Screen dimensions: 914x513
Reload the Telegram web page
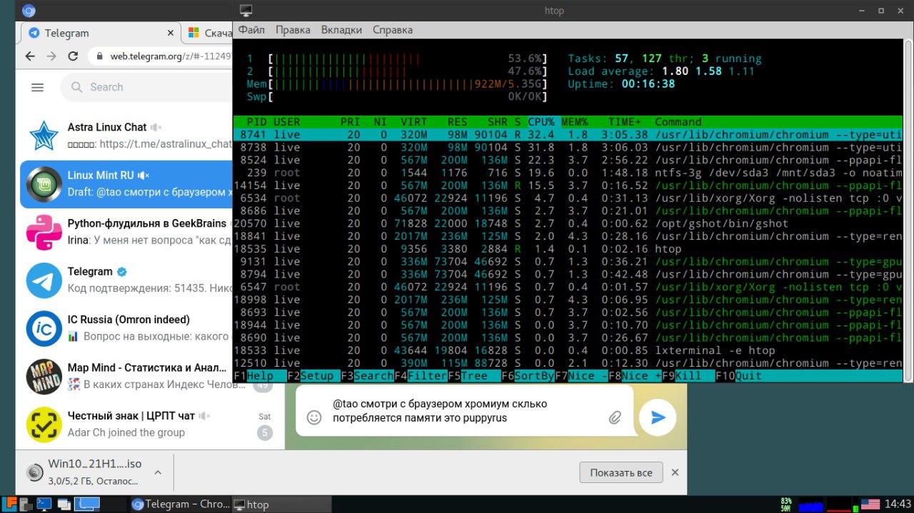point(73,56)
